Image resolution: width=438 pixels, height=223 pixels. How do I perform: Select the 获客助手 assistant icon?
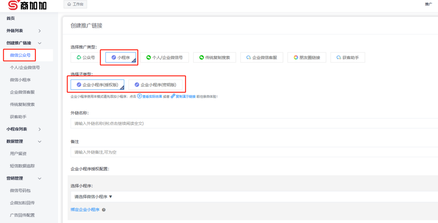click(339, 57)
